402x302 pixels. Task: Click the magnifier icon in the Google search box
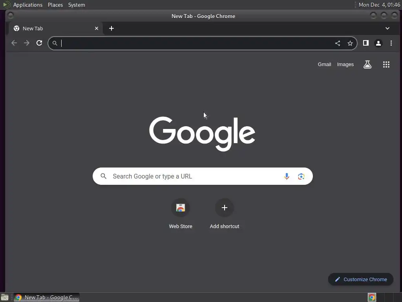pos(104,176)
